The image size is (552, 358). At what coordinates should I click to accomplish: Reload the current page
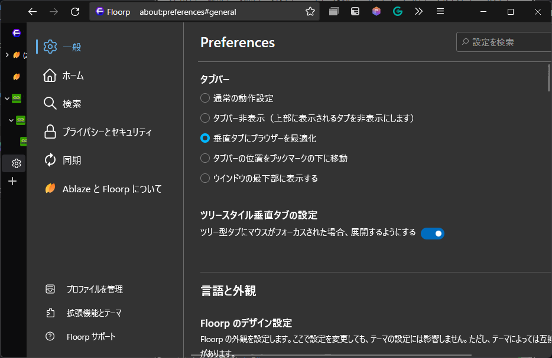[75, 11]
